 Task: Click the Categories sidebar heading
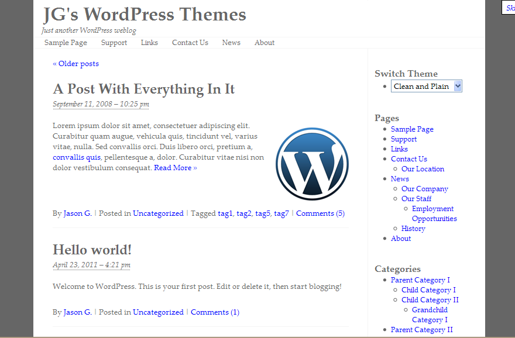[x=397, y=269]
